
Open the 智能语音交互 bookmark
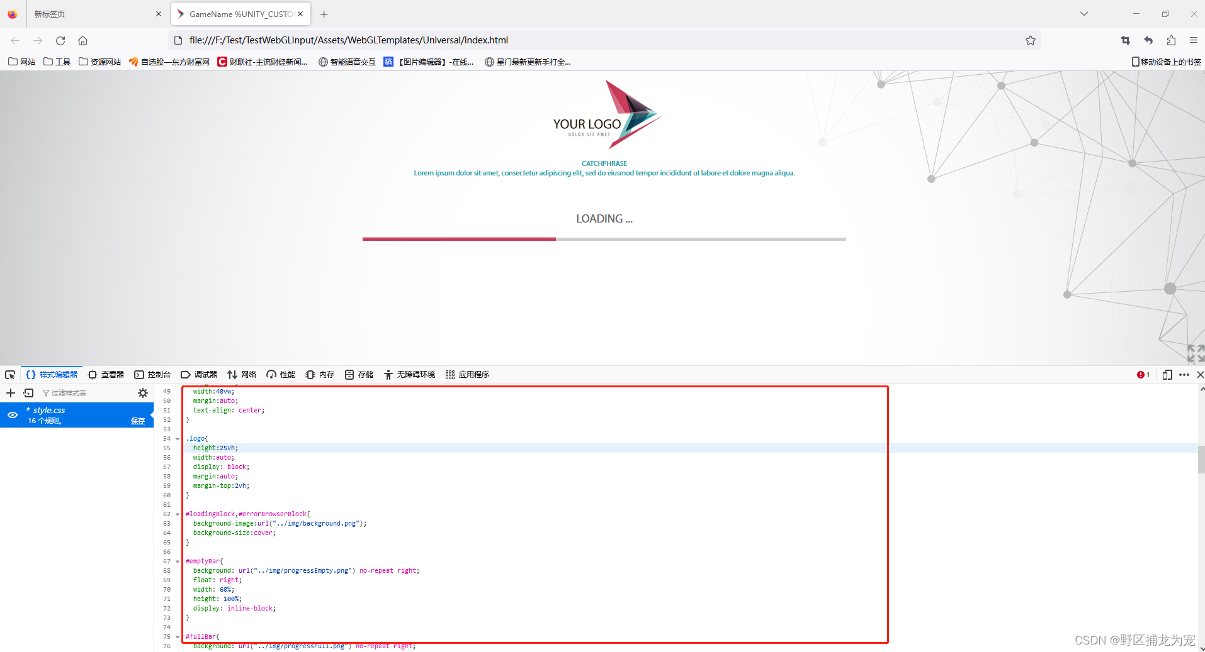(x=346, y=62)
